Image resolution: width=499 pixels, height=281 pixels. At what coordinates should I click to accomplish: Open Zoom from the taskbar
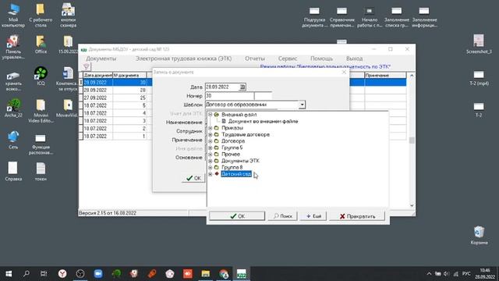pos(98,274)
